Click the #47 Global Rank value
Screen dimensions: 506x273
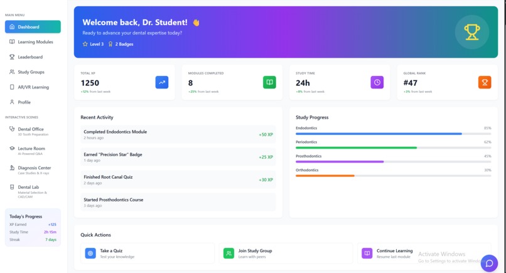[x=410, y=83]
